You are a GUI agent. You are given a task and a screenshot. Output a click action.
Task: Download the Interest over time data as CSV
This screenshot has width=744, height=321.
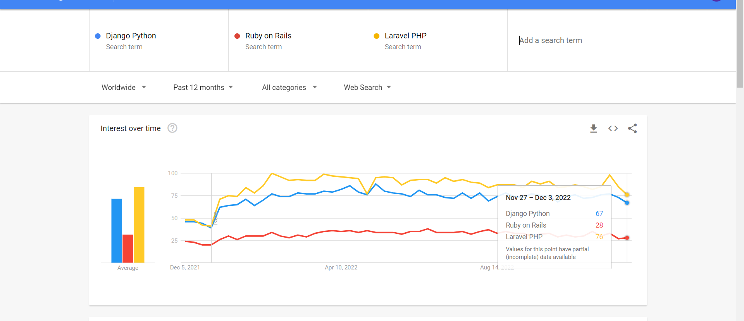593,128
